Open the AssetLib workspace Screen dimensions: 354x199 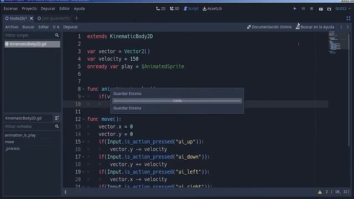coord(212,9)
